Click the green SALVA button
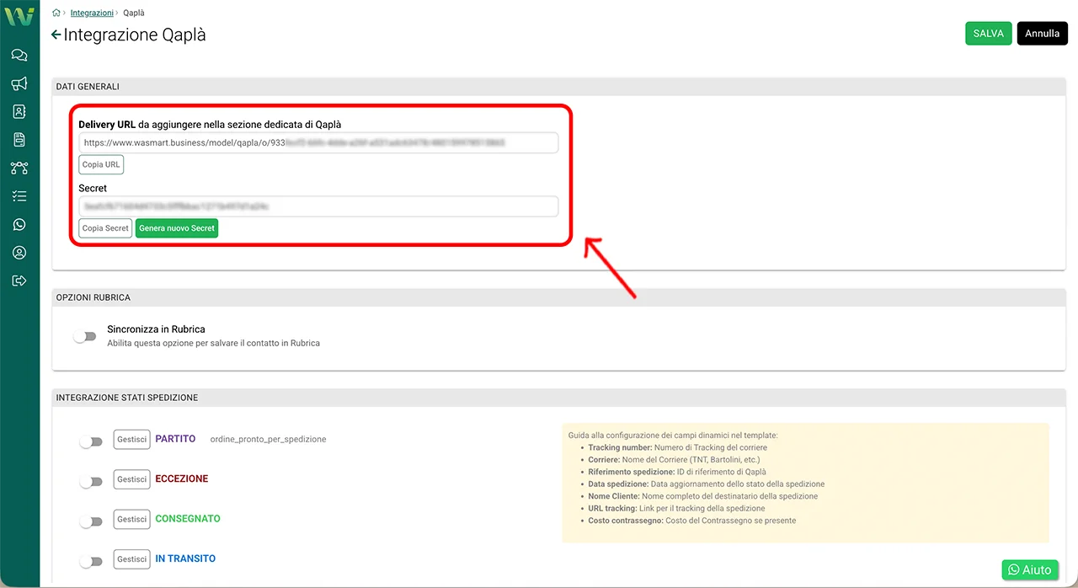This screenshot has height=588, width=1078. tap(988, 34)
